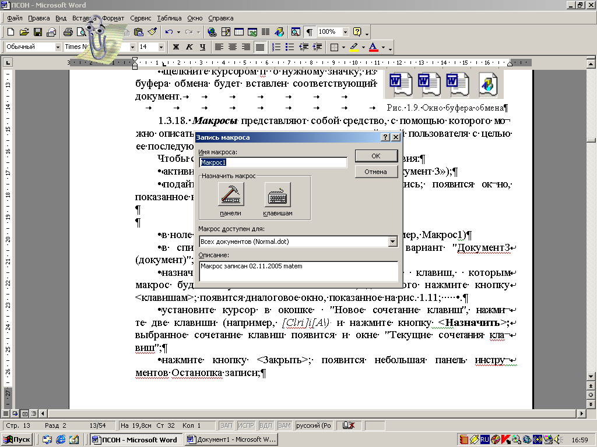597x447 pixels.
Task: Open Tables and Borders toolbar icon
Action: (226, 33)
